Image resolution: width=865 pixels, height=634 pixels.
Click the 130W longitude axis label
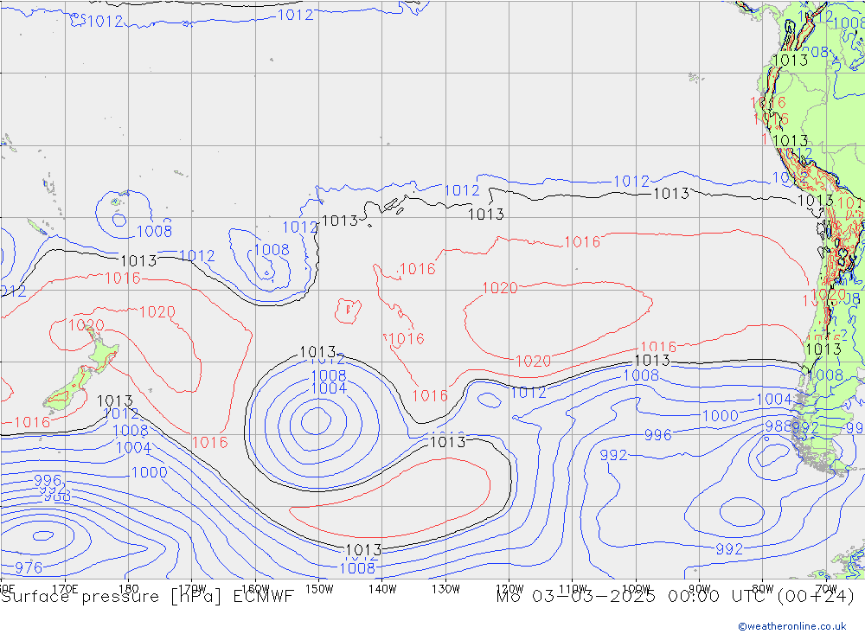(x=445, y=588)
